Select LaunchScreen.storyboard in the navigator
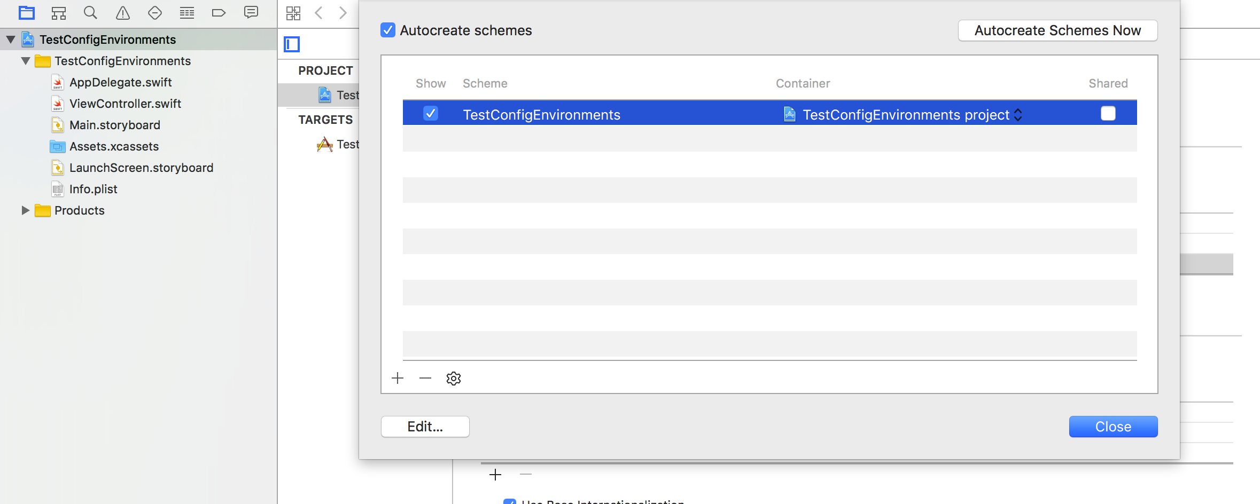1260x504 pixels. (142, 168)
